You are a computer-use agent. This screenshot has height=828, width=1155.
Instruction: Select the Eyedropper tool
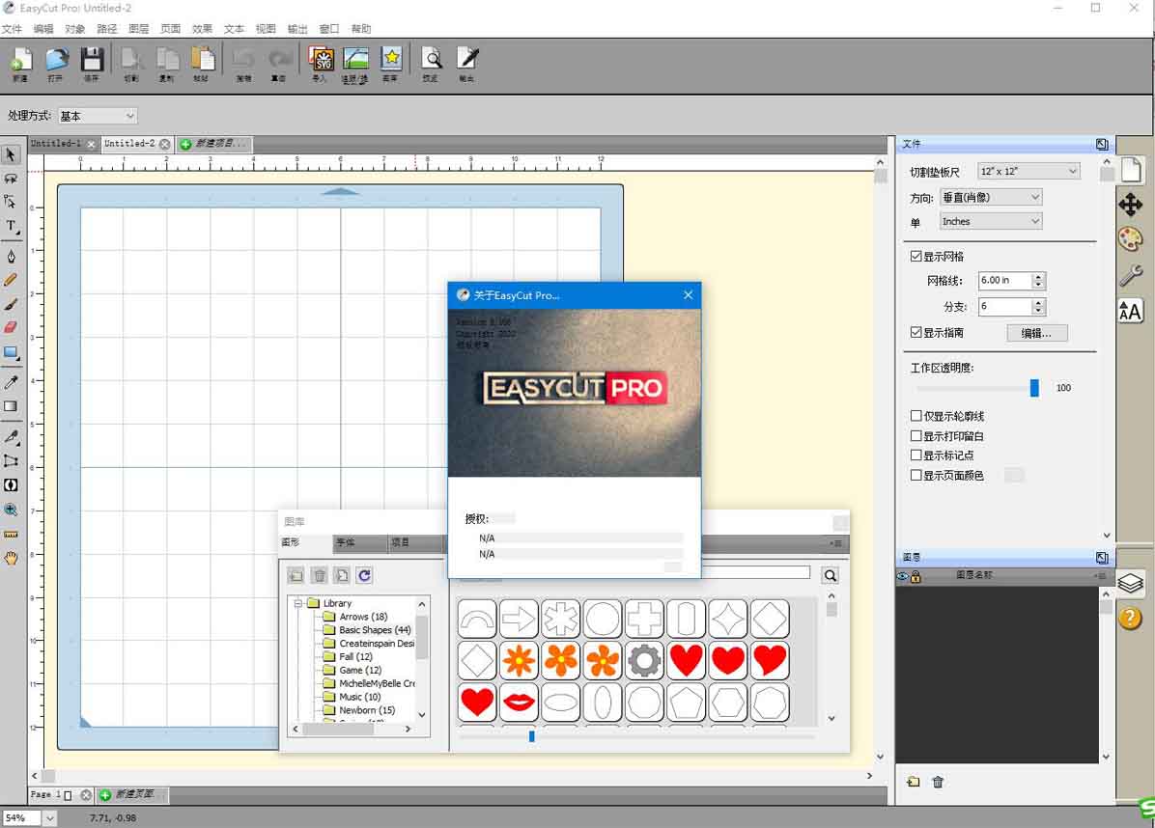[11, 381]
